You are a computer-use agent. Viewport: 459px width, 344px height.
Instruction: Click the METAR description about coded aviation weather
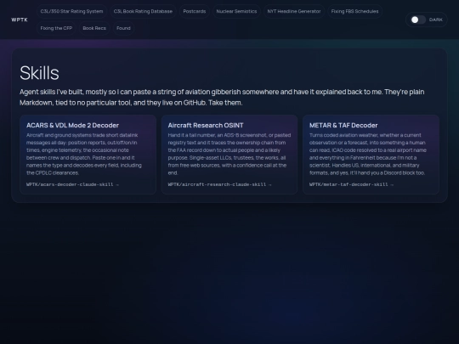368,154
